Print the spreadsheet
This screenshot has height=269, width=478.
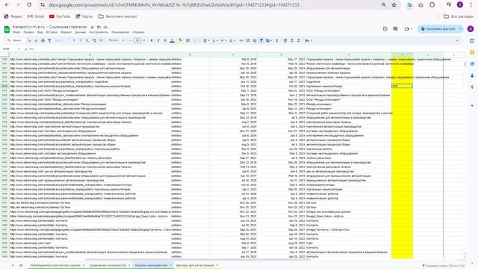point(43,40)
